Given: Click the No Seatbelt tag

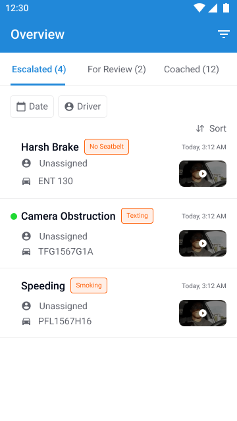Looking at the screenshot, I should coord(107,147).
